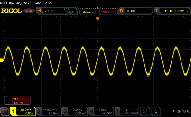
Task: Click the rising edge trigger icon
Action: [165, 11]
